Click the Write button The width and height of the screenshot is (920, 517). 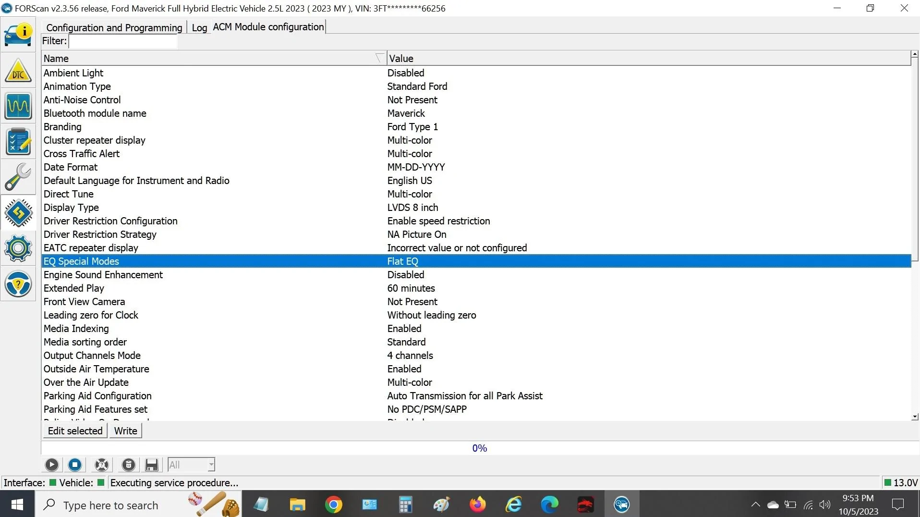[x=126, y=431]
